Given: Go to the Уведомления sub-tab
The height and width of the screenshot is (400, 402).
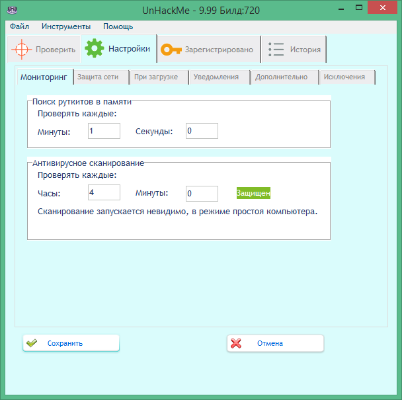Looking at the screenshot, I should tap(220, 77).
